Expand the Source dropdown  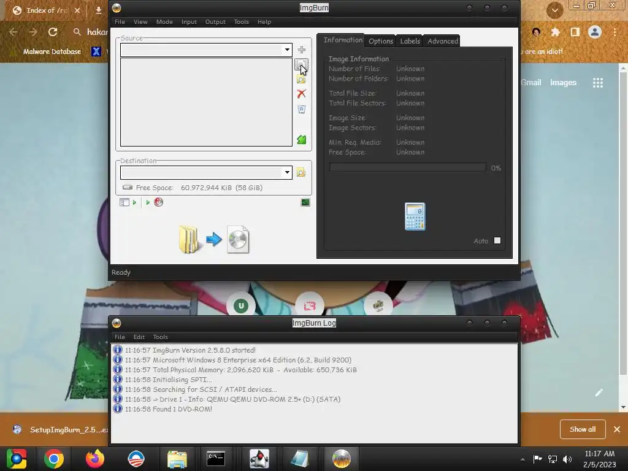pyautogui.click(x=287, y=50)
